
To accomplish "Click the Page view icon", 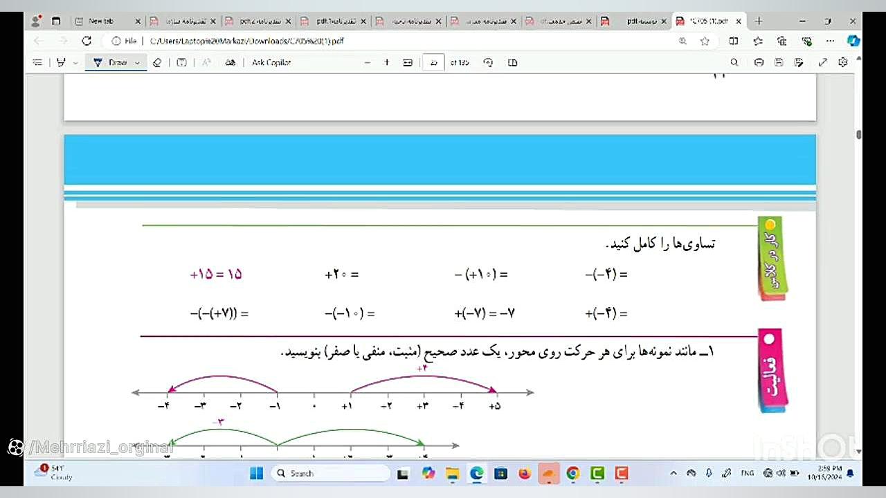I will tap(512, 62).
